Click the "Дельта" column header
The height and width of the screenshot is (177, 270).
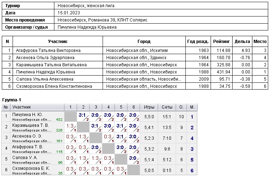coord(242,42)
